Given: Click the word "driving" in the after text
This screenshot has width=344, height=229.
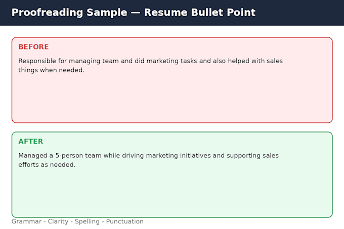Looking at the screenshot, I should (x=133, y=156).
